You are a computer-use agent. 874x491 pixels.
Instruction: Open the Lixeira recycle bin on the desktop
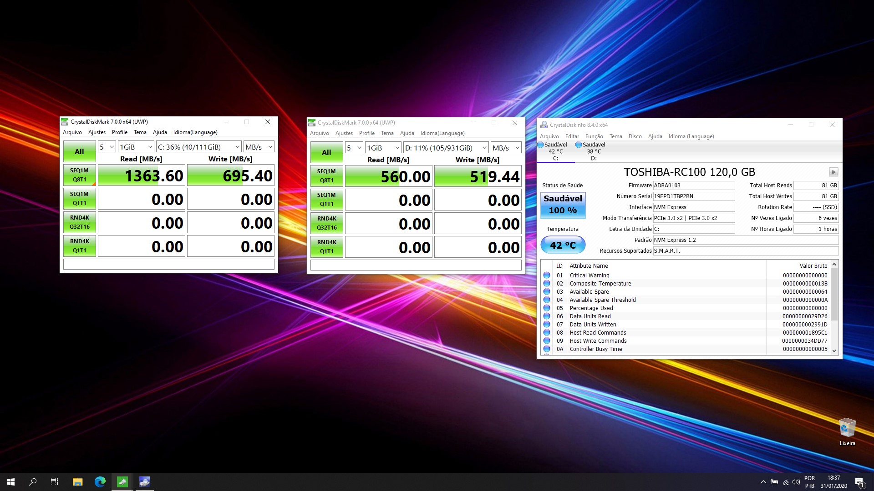click(847, 426)
